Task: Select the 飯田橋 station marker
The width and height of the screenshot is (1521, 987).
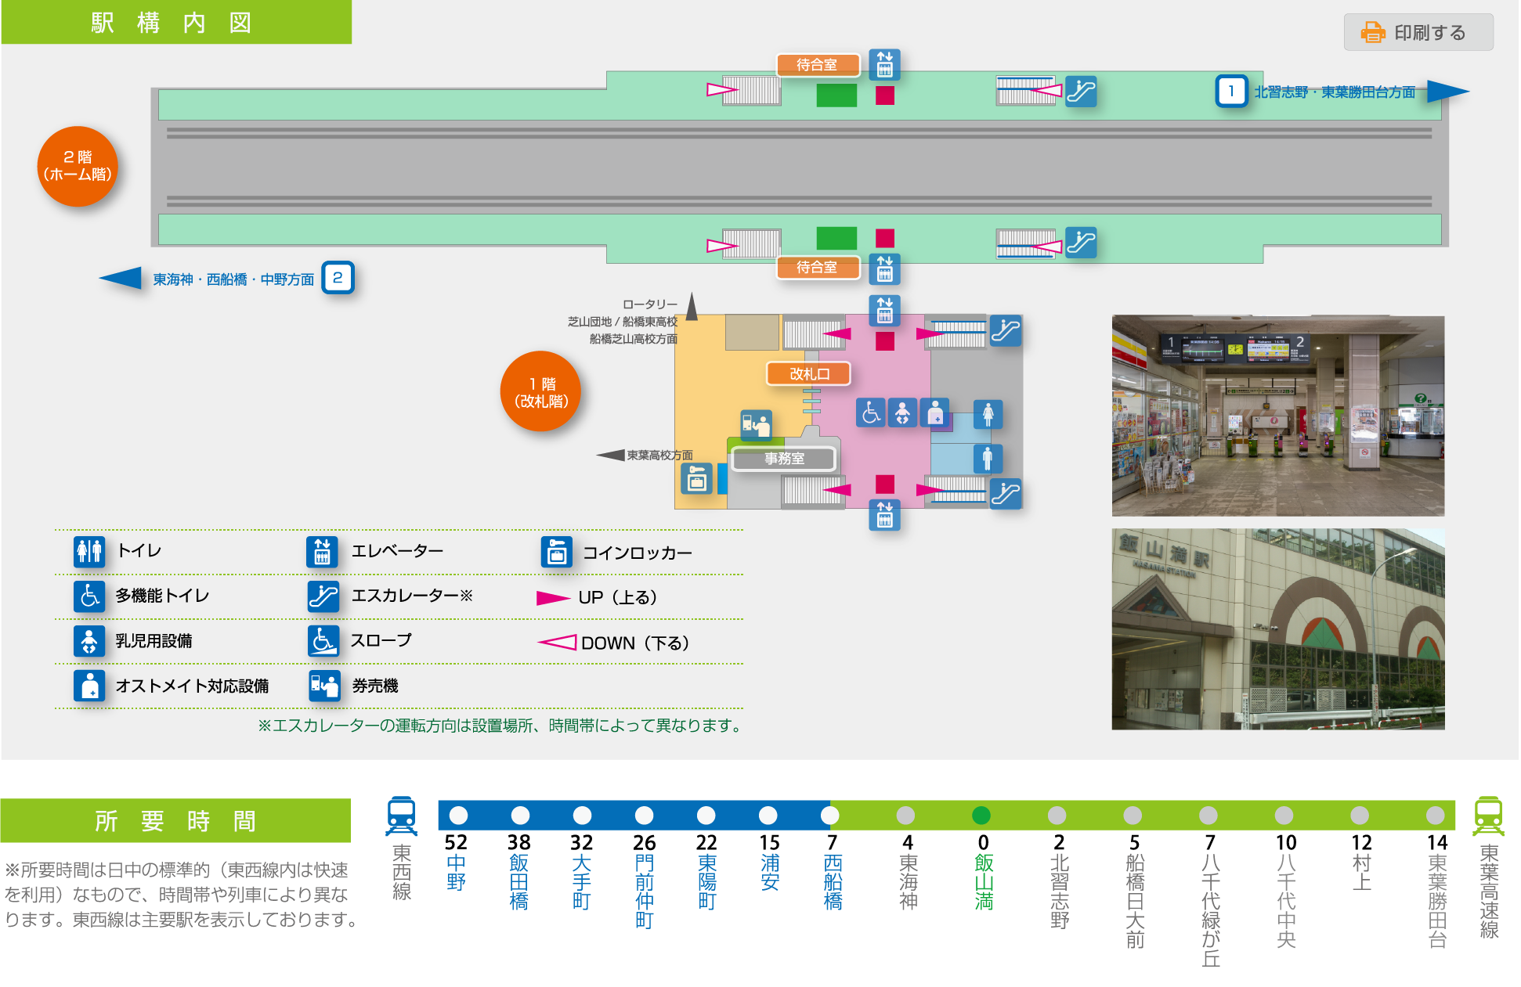Action: pos(520,816)
